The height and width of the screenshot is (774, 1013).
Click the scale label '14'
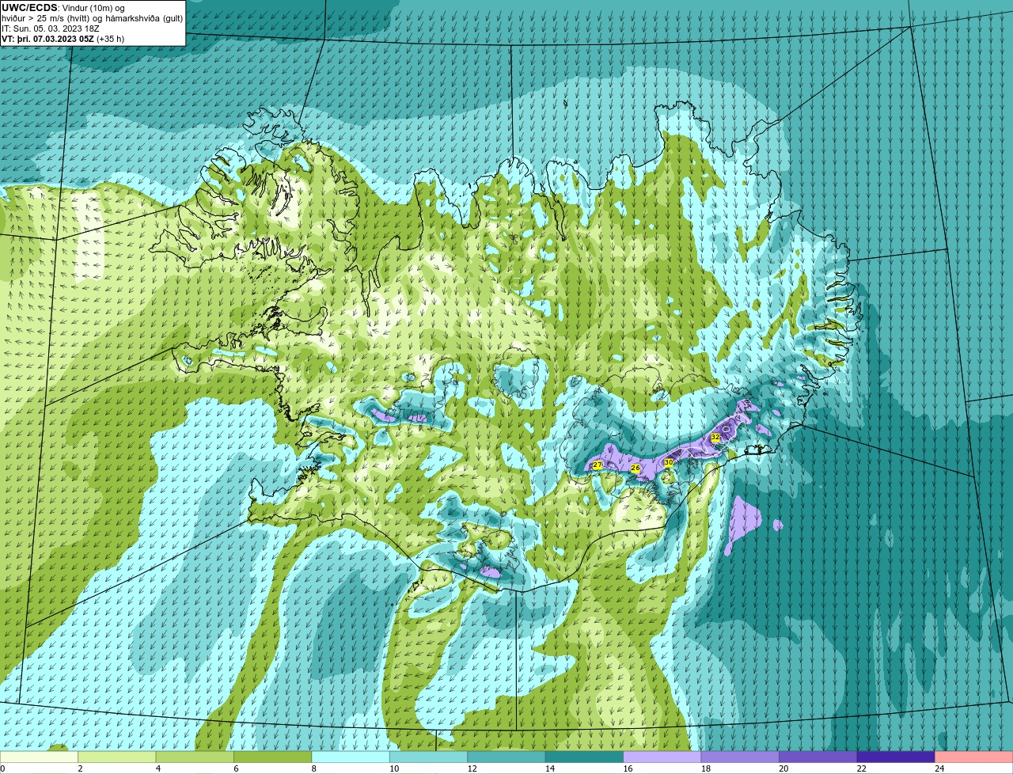550,768
